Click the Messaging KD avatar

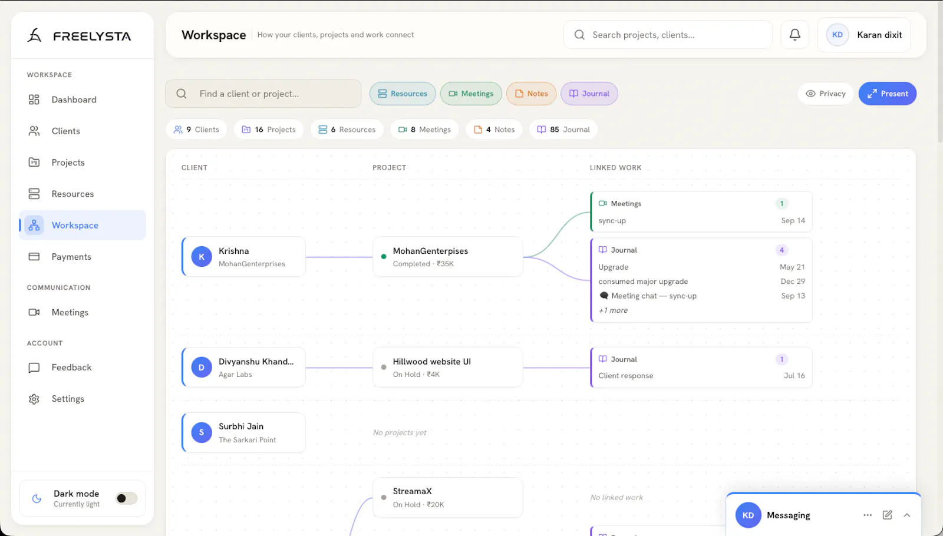coord(748,515)
